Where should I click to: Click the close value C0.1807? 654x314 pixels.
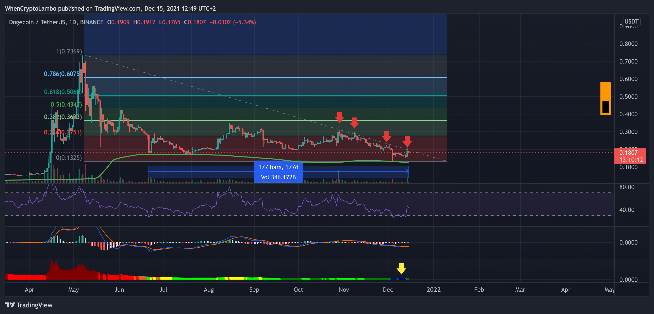click(x=195, y=22)
